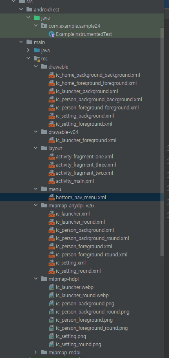Collapse the drawable-v24 folder chevron
The width and height of the screenshot is (169, 358).
[36, 132]
